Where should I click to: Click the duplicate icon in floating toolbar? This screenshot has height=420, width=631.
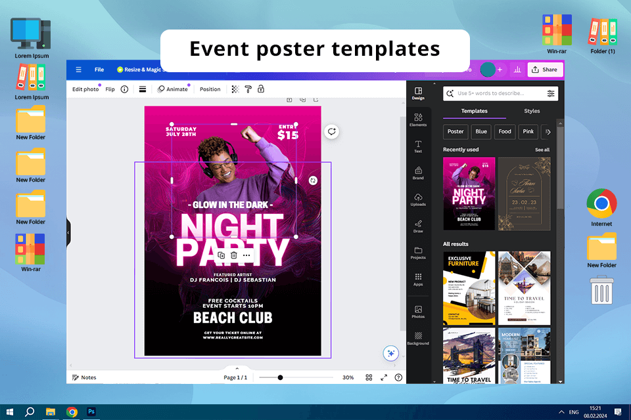(x=221, y=255)
